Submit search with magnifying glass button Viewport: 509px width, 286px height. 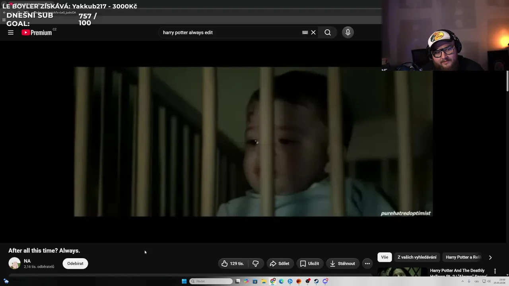coord(328,33)
